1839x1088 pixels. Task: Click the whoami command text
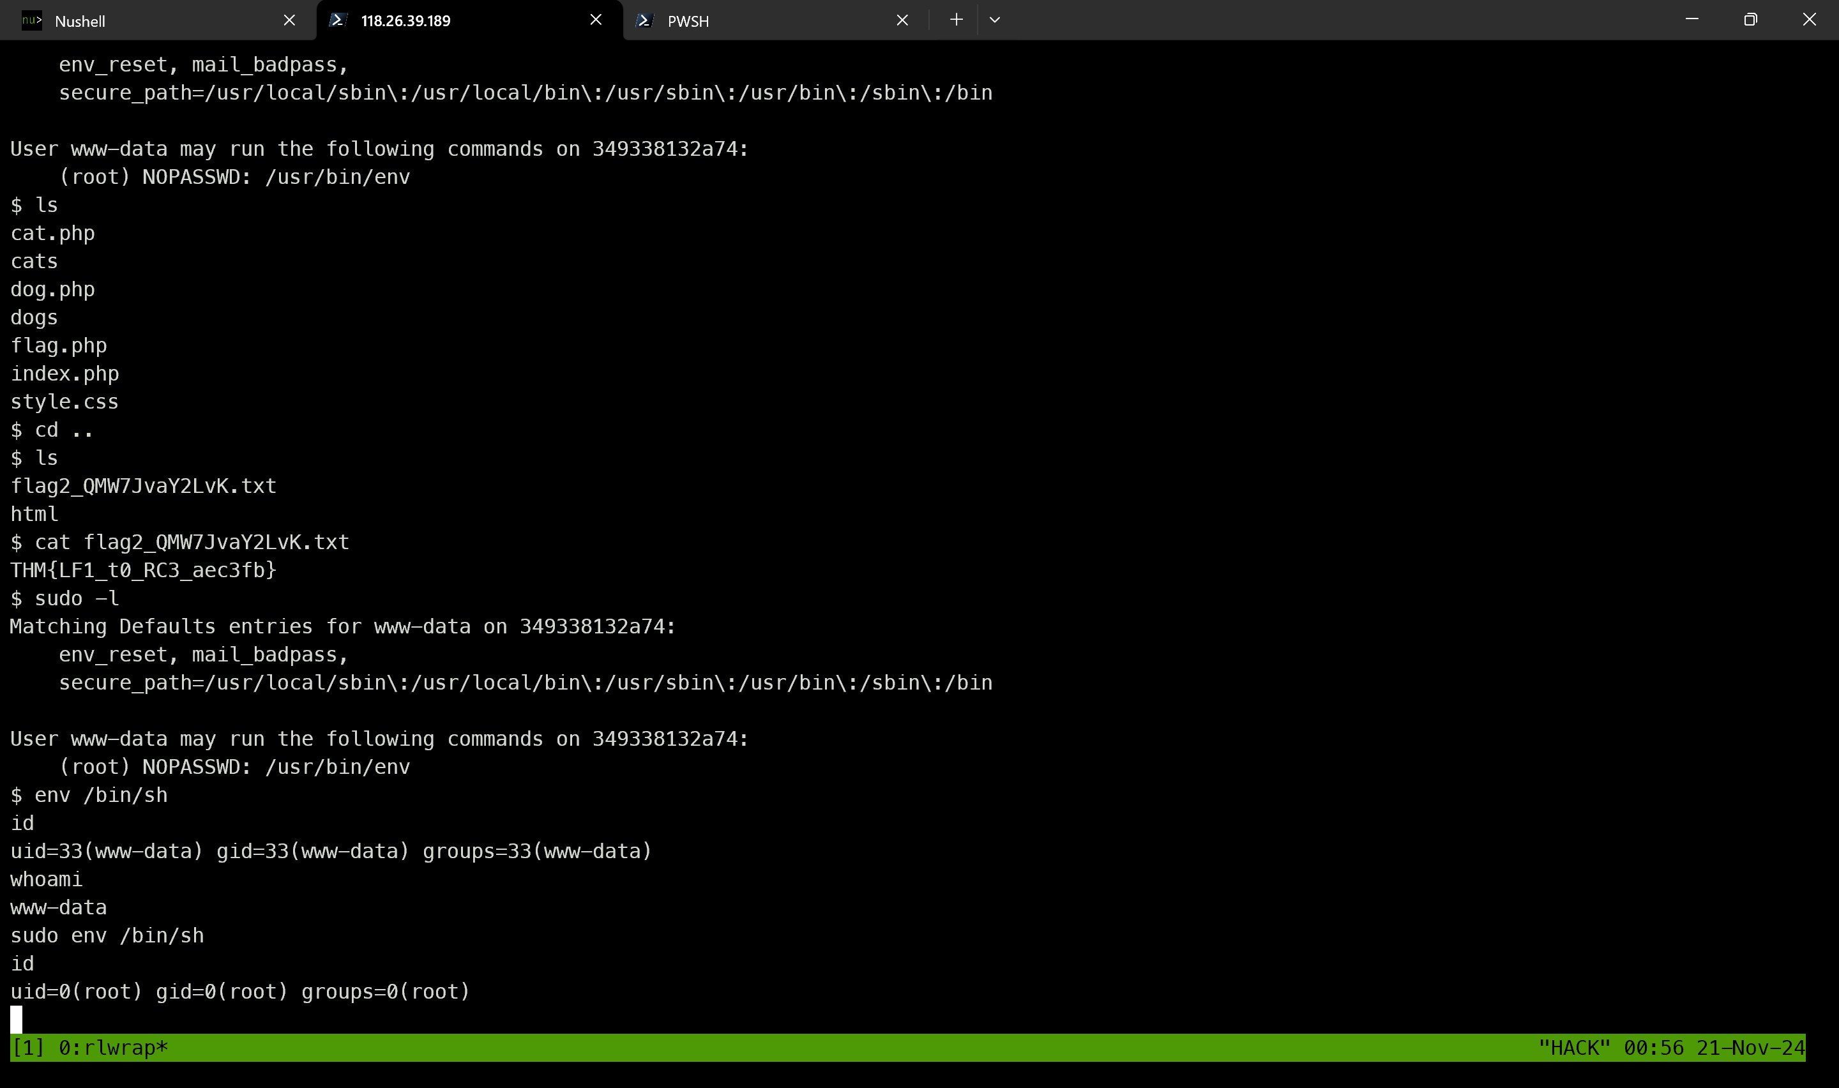coord(47,880)
